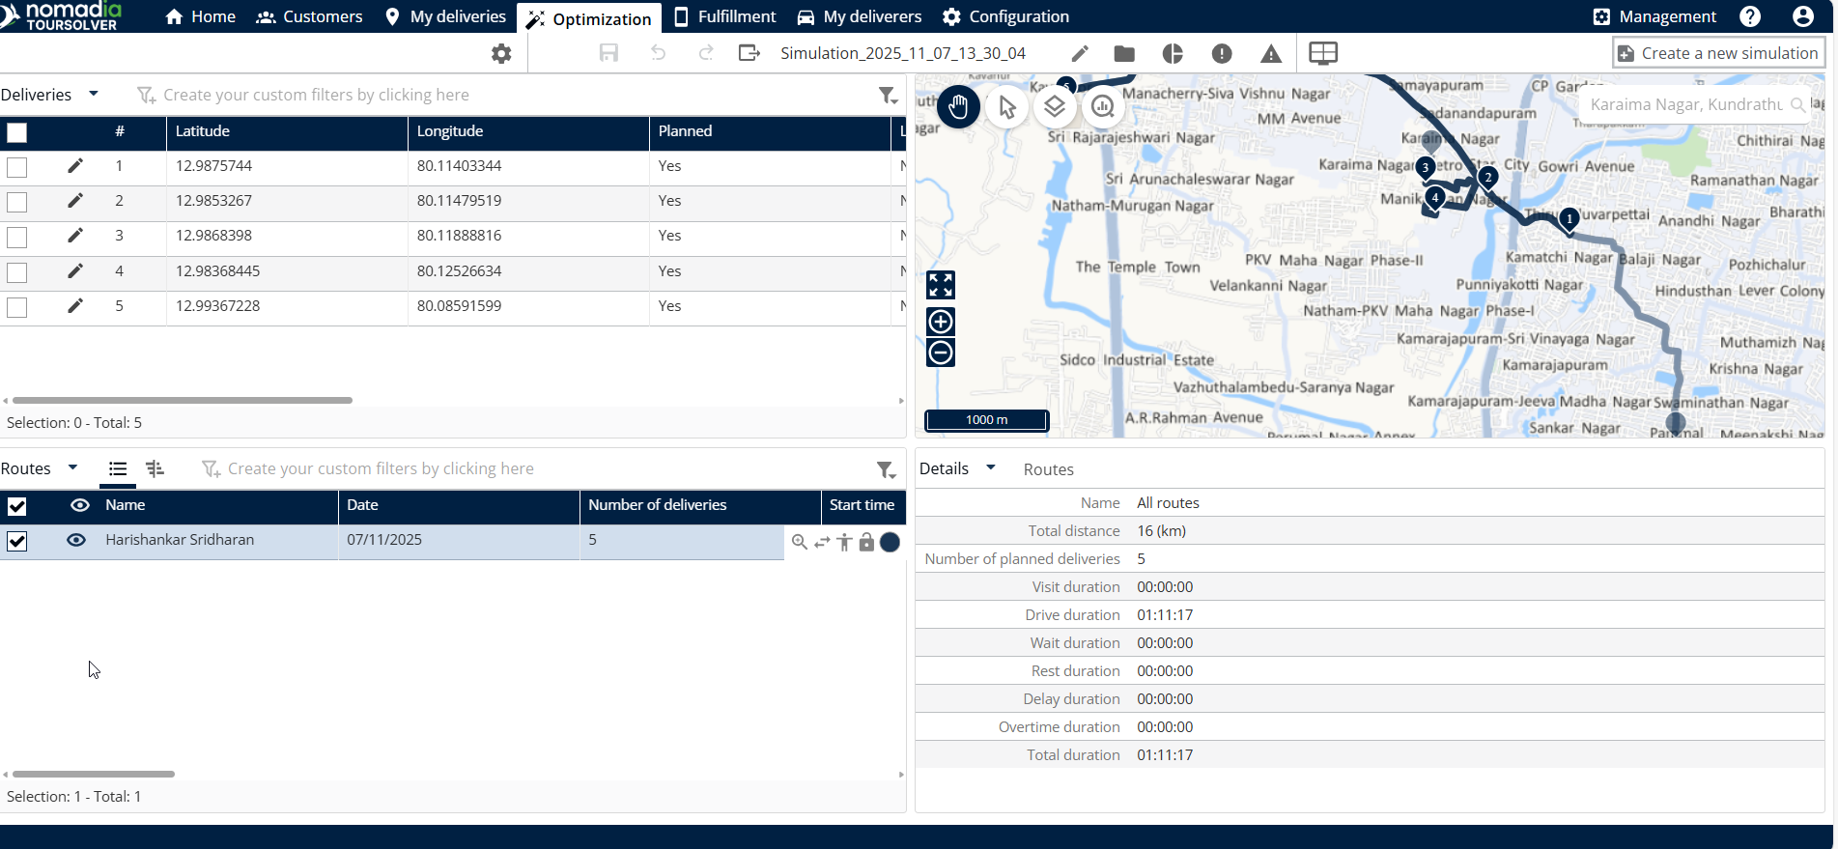1838x849 pixels.
Task: Click the map zoom in button
Action: tap(941, 322)
